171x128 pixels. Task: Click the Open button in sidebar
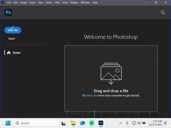pos(12,38)
